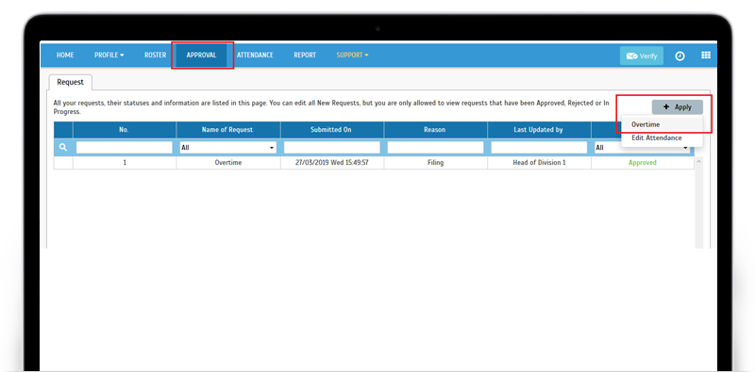Switch to the Request tab

click(70, 82)
